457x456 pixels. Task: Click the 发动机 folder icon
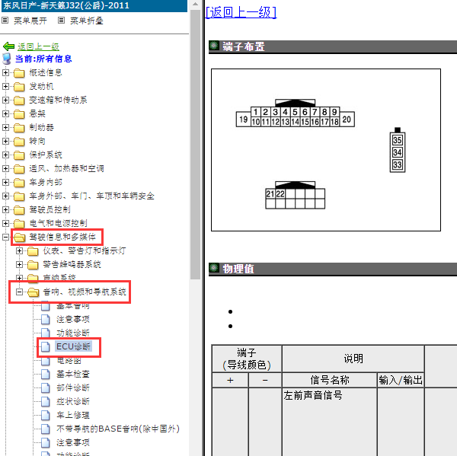click(19, 87)
